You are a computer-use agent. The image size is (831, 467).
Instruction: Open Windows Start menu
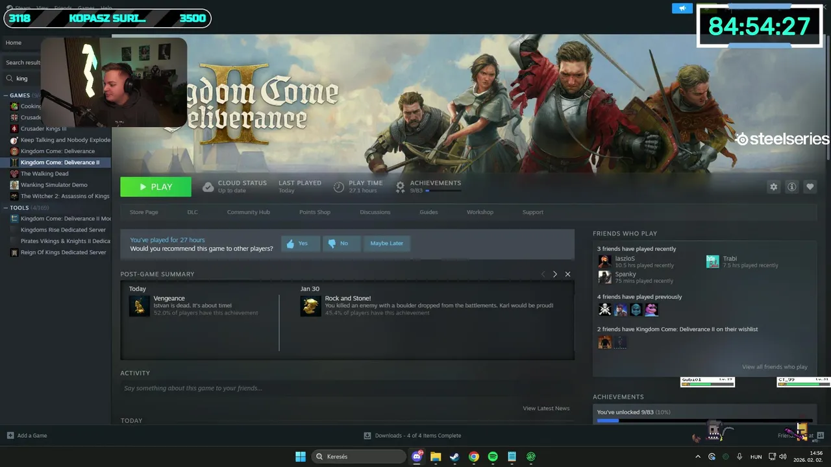(301, 457)
